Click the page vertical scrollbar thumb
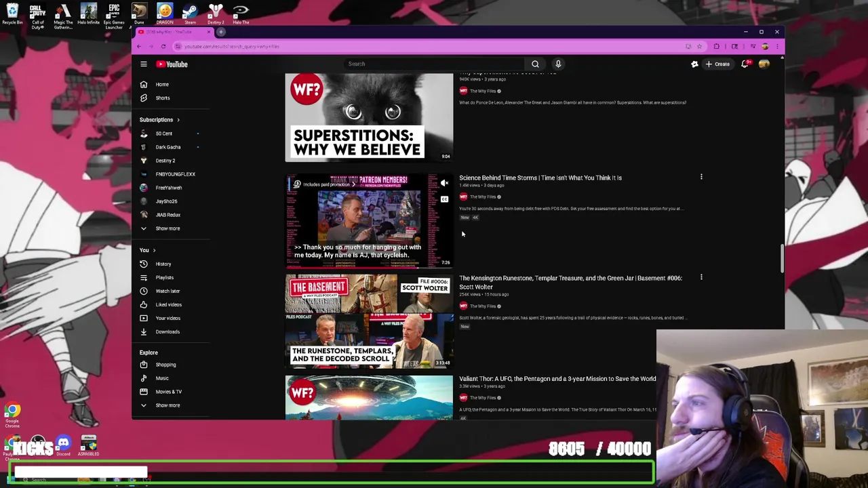This screenshot has width=868, height=488. tap(783, 258)
